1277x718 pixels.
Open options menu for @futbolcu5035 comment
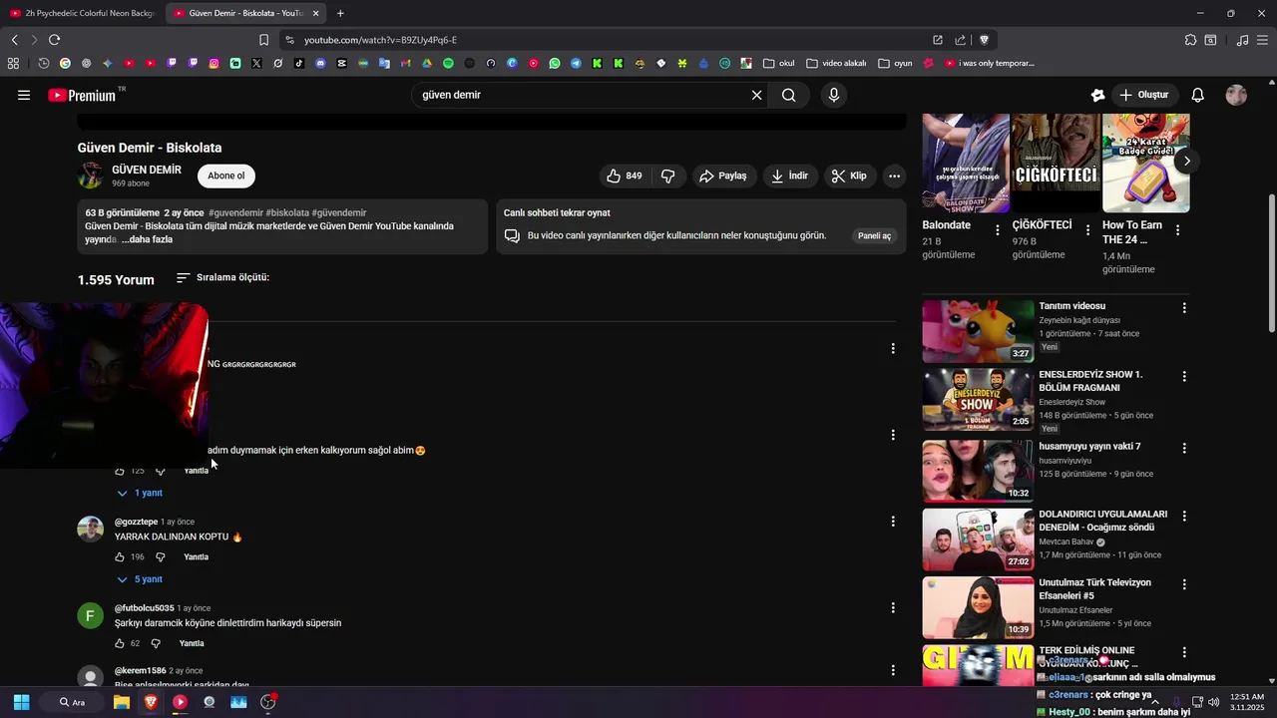[x=893, y=607]
